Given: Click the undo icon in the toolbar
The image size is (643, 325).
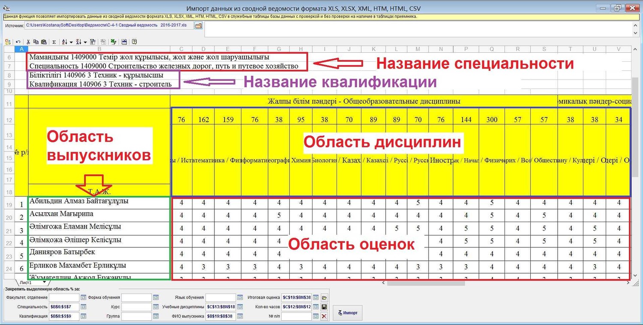Looking at the screenshot, I should click(x=18, y=42).
